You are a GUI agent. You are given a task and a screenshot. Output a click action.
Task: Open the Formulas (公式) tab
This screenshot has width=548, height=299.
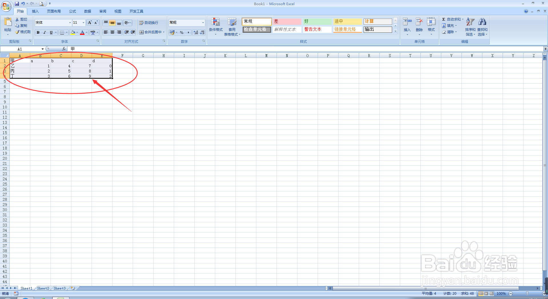(x=72, y=11)
